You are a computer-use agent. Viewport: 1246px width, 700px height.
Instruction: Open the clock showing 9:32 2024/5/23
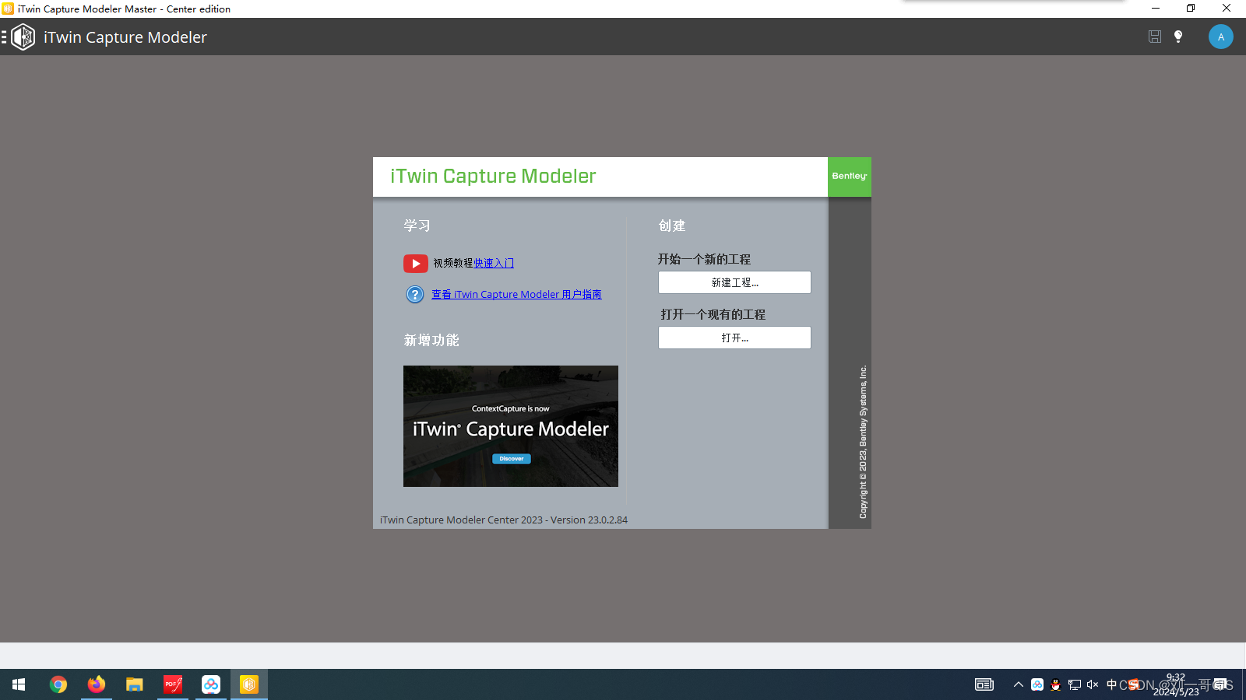tap(1176, 684)
